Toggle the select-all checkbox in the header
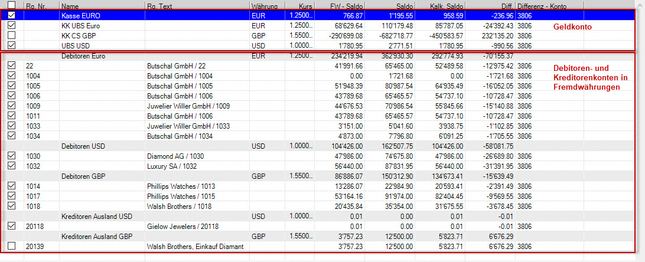This screenshot has height=262, width=645. pyautogui.click(x=12, y=5)
